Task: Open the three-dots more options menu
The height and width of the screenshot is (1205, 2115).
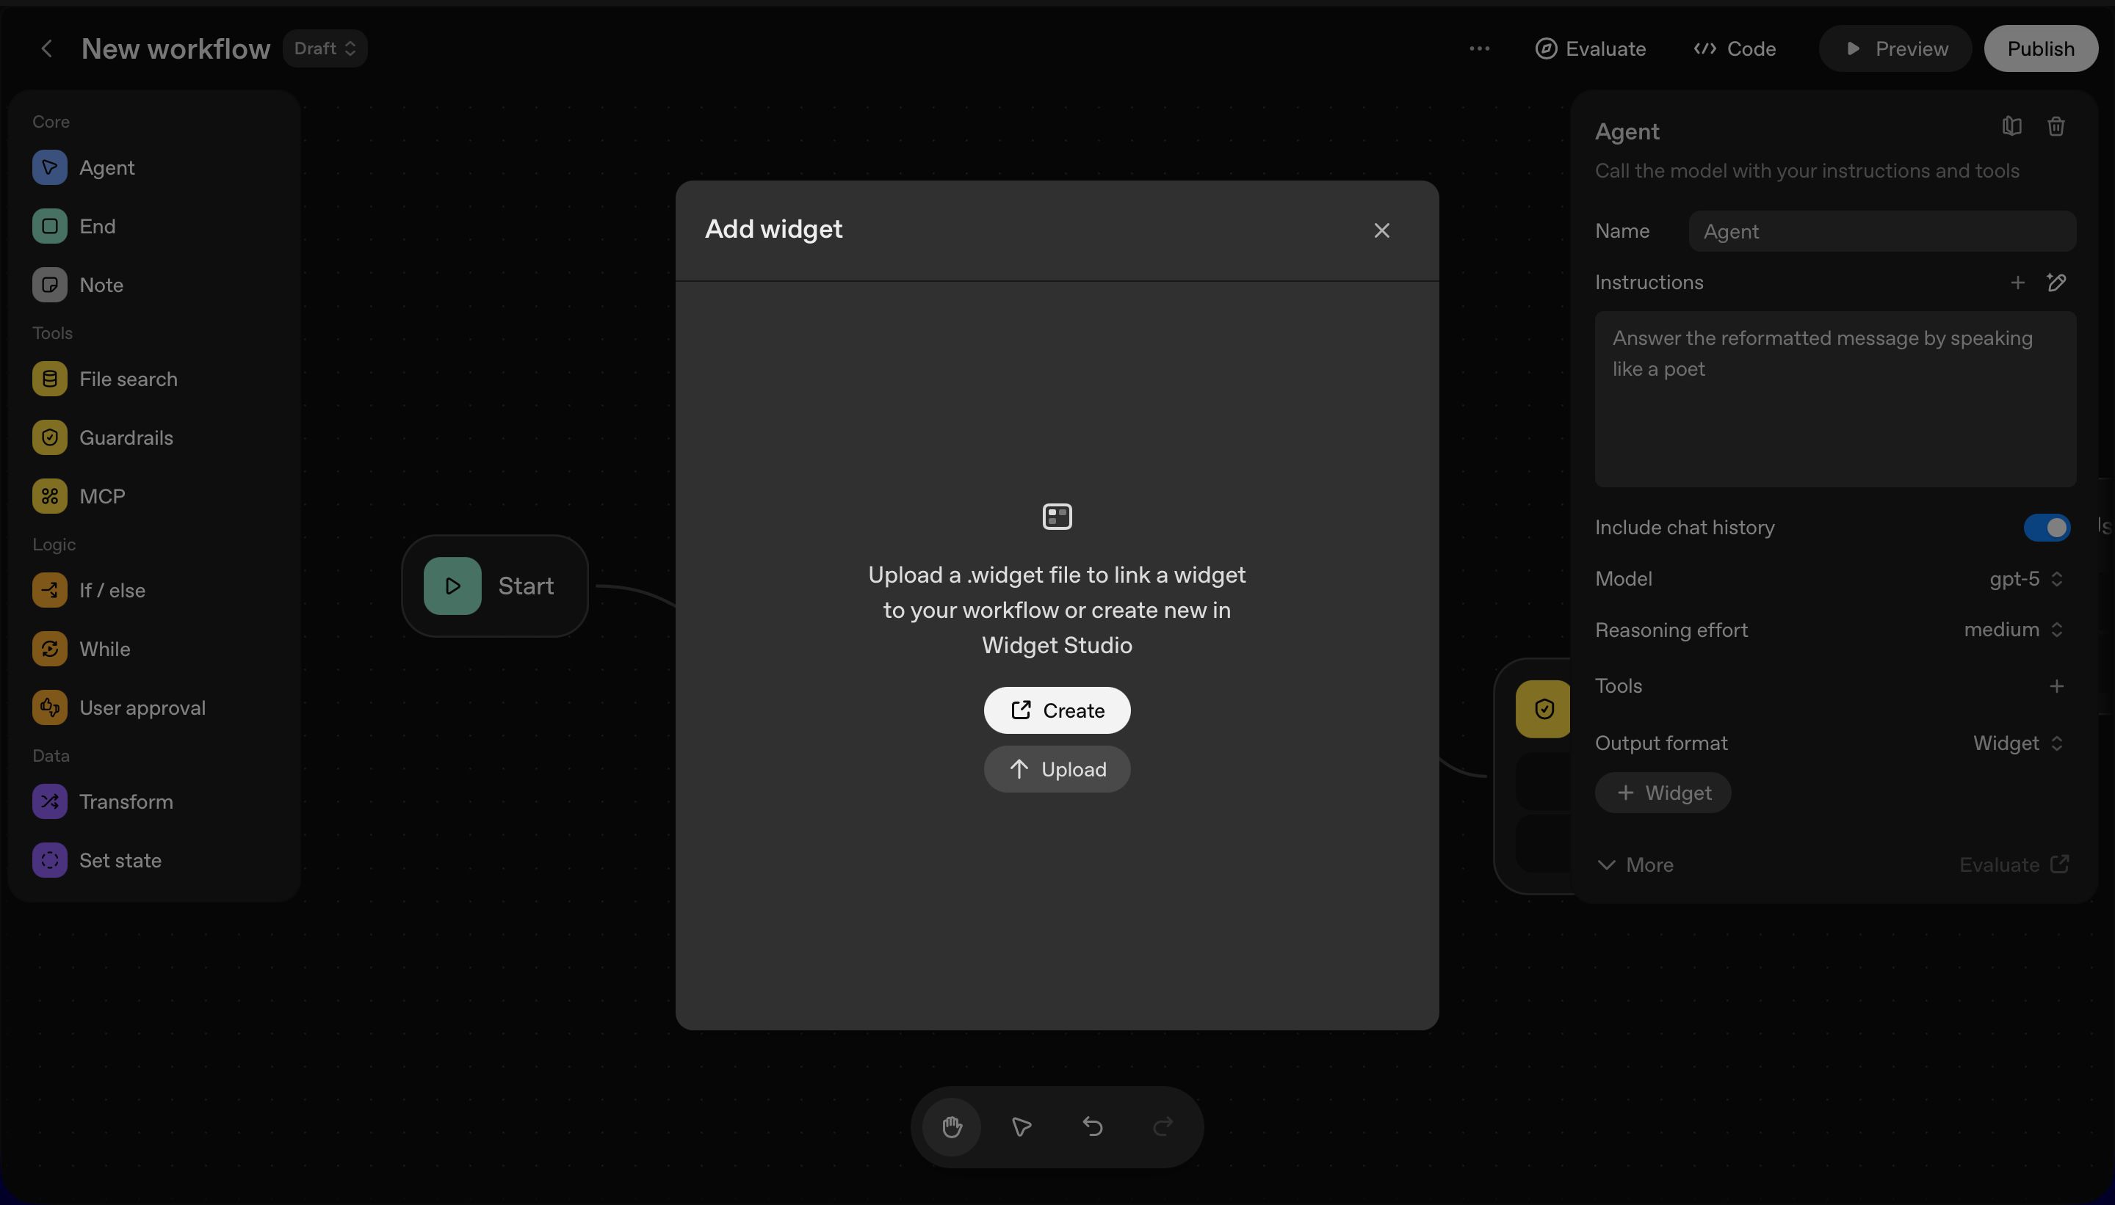Action: tap(1479, 49)
